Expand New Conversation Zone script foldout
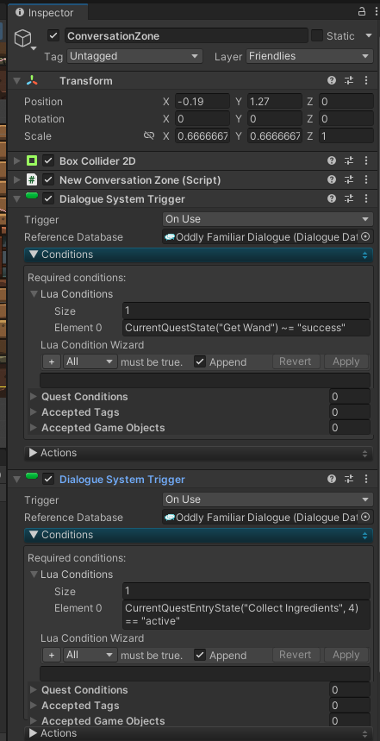The height and width of the screenshot is (741, 380). tap(17, 180)
